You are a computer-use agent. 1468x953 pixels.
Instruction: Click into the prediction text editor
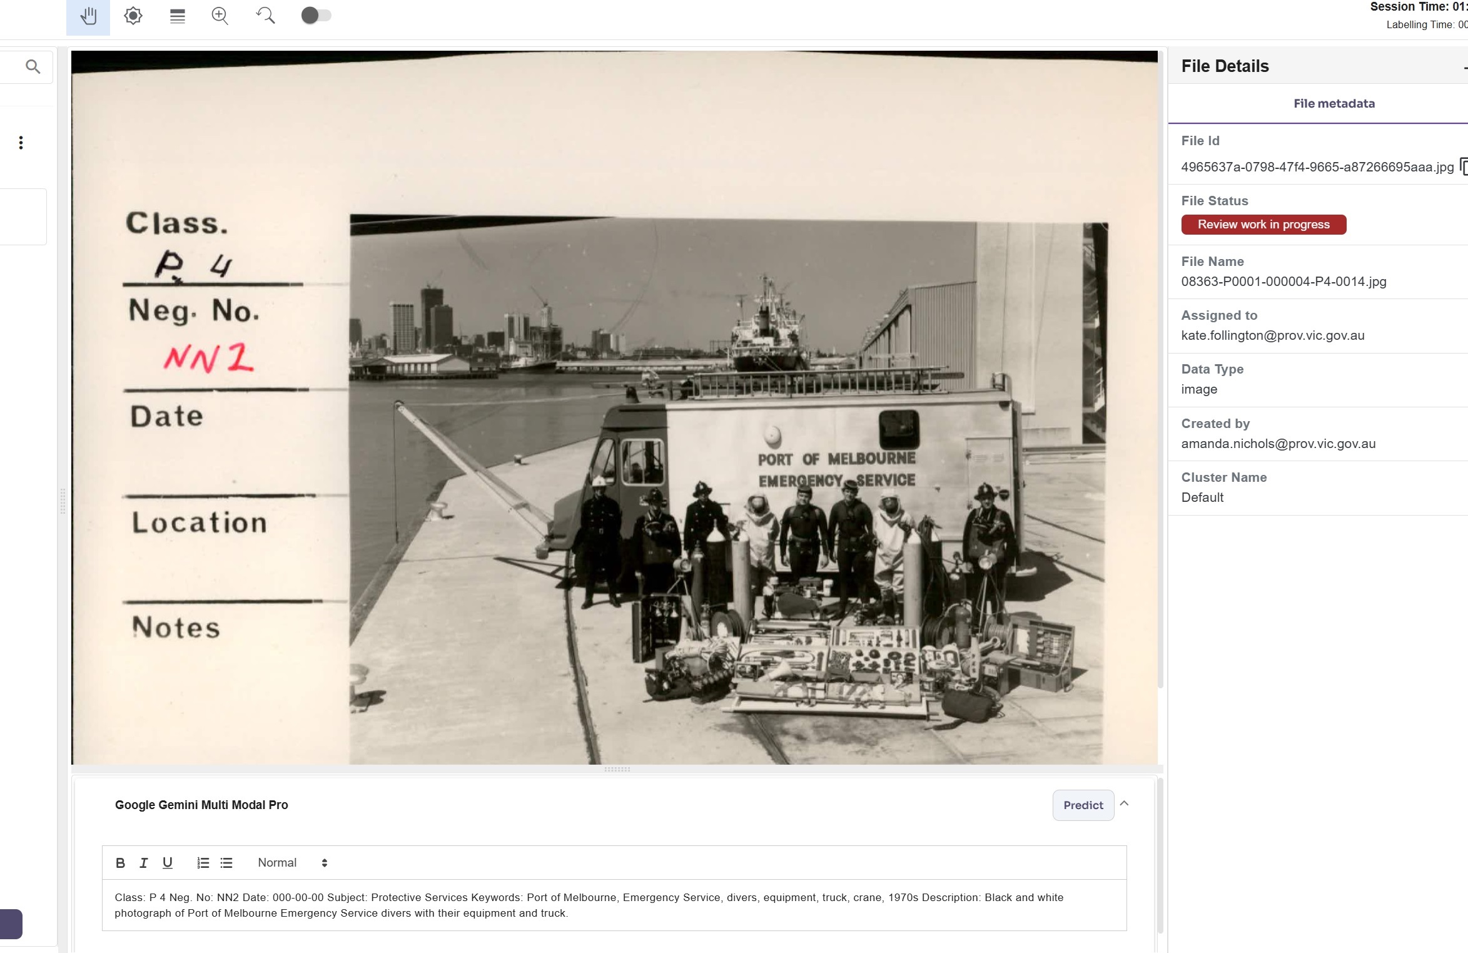(x=614, y=905)
